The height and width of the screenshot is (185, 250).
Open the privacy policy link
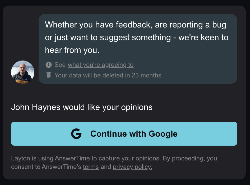tap(132, 167)
